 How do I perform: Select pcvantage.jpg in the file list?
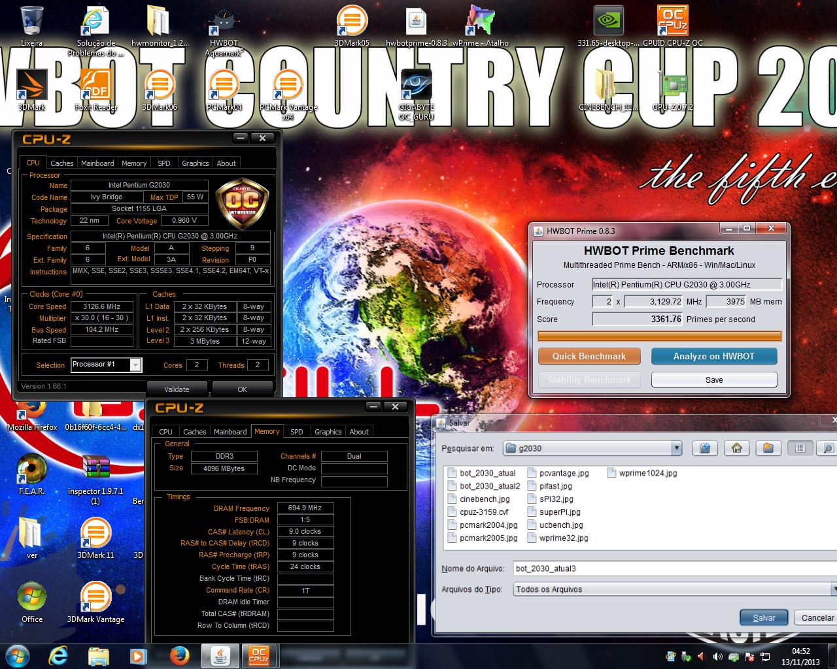(x=558, y=473)
